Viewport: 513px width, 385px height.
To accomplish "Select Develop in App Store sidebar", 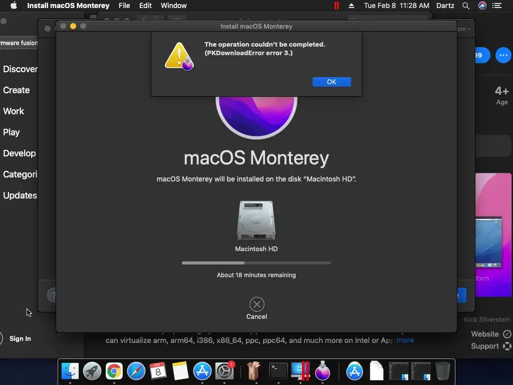I will [x=20, y=153].
